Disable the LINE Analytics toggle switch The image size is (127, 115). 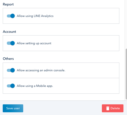(11, 16)
